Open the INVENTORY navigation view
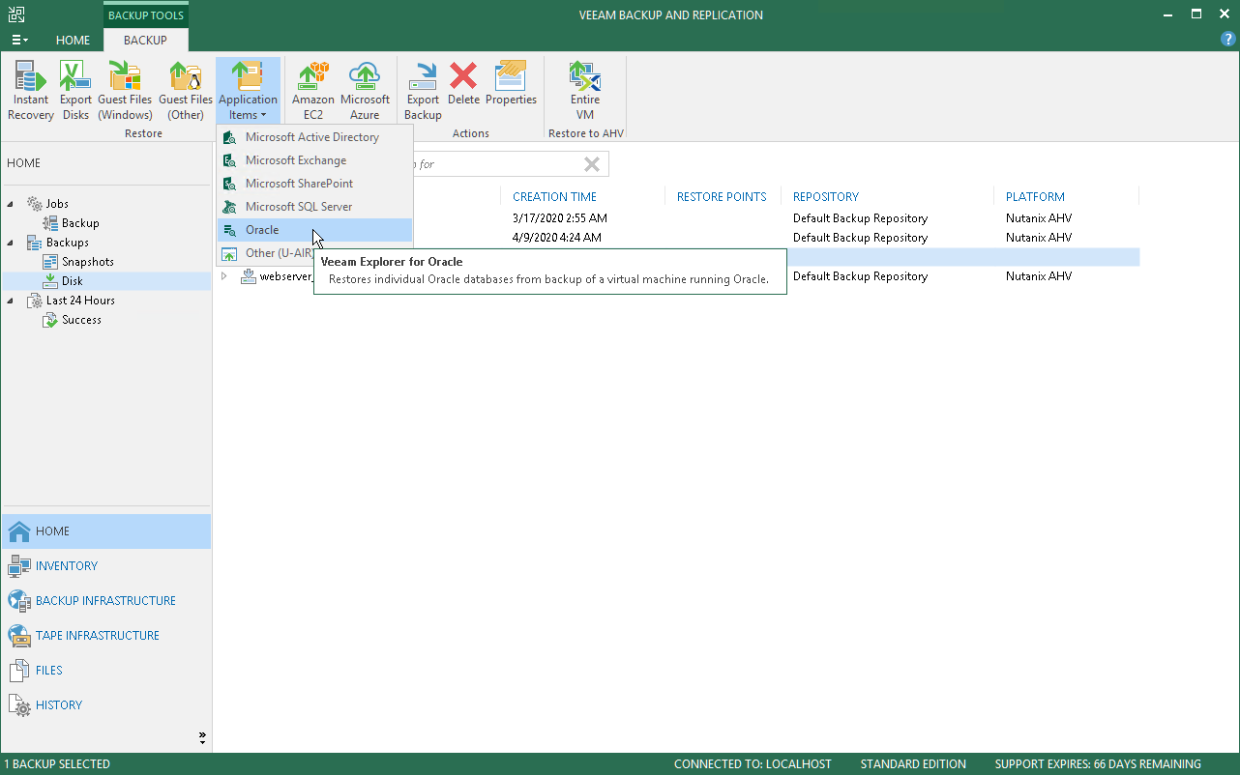Image resolution: width=1240 pixels, height=775 pixels. pyautogui.click(x=106, y=566)
